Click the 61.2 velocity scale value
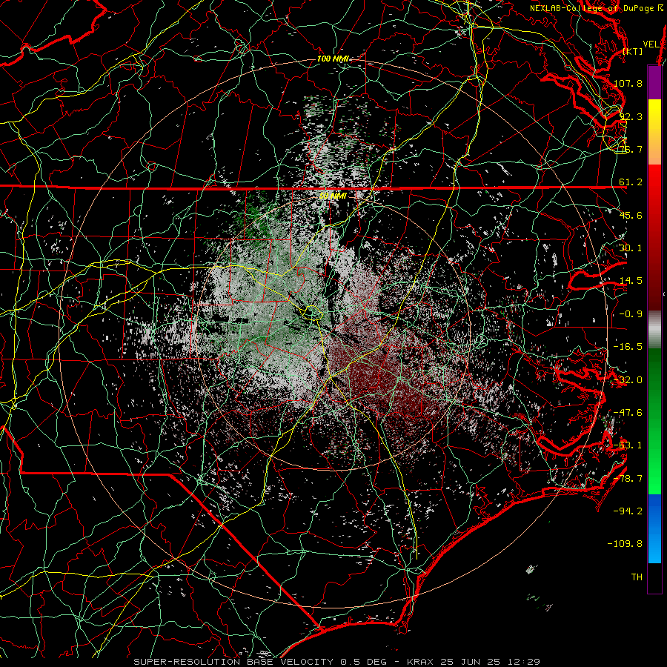 pyautogui.click(x=631, y=182)
